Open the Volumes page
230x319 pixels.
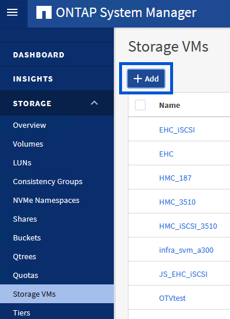[28, 144]
